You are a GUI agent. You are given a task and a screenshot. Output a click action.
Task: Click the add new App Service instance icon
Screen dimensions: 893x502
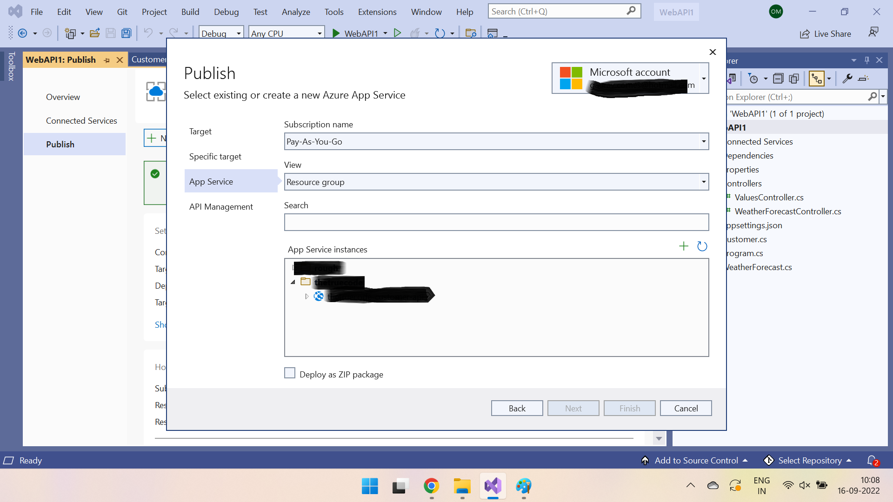(683, 246)
